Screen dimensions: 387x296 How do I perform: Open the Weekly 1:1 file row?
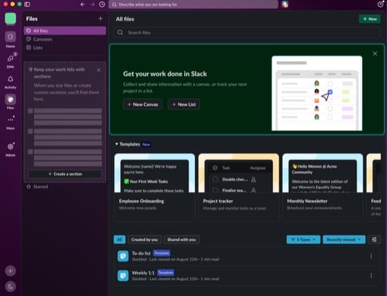point(247,275)
